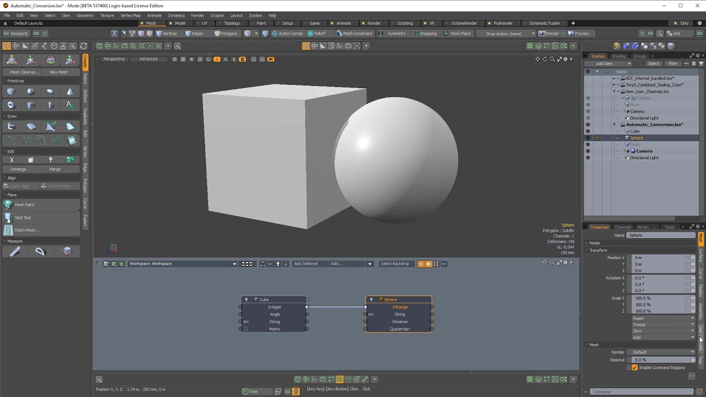This screenshot has width=706, height=397.
Task: Select the Ruler measure tool
Action: (x=15, y=251)
